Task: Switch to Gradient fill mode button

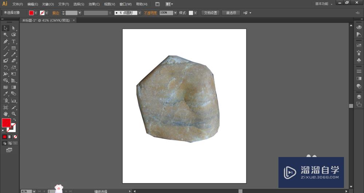Action: [10, 137]
